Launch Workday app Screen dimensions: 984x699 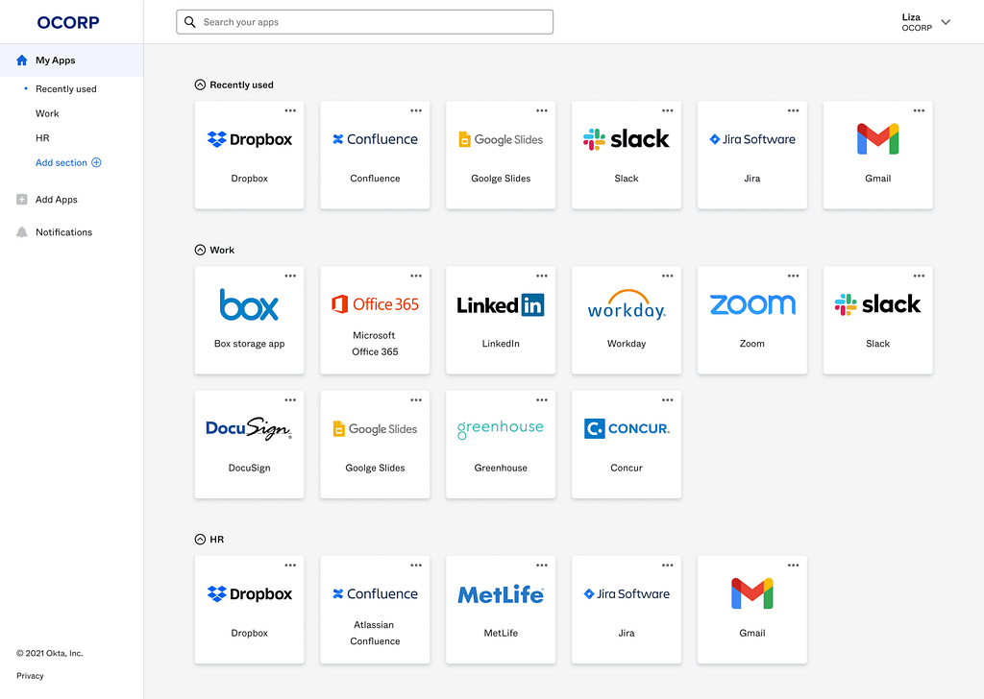(627, 321)
